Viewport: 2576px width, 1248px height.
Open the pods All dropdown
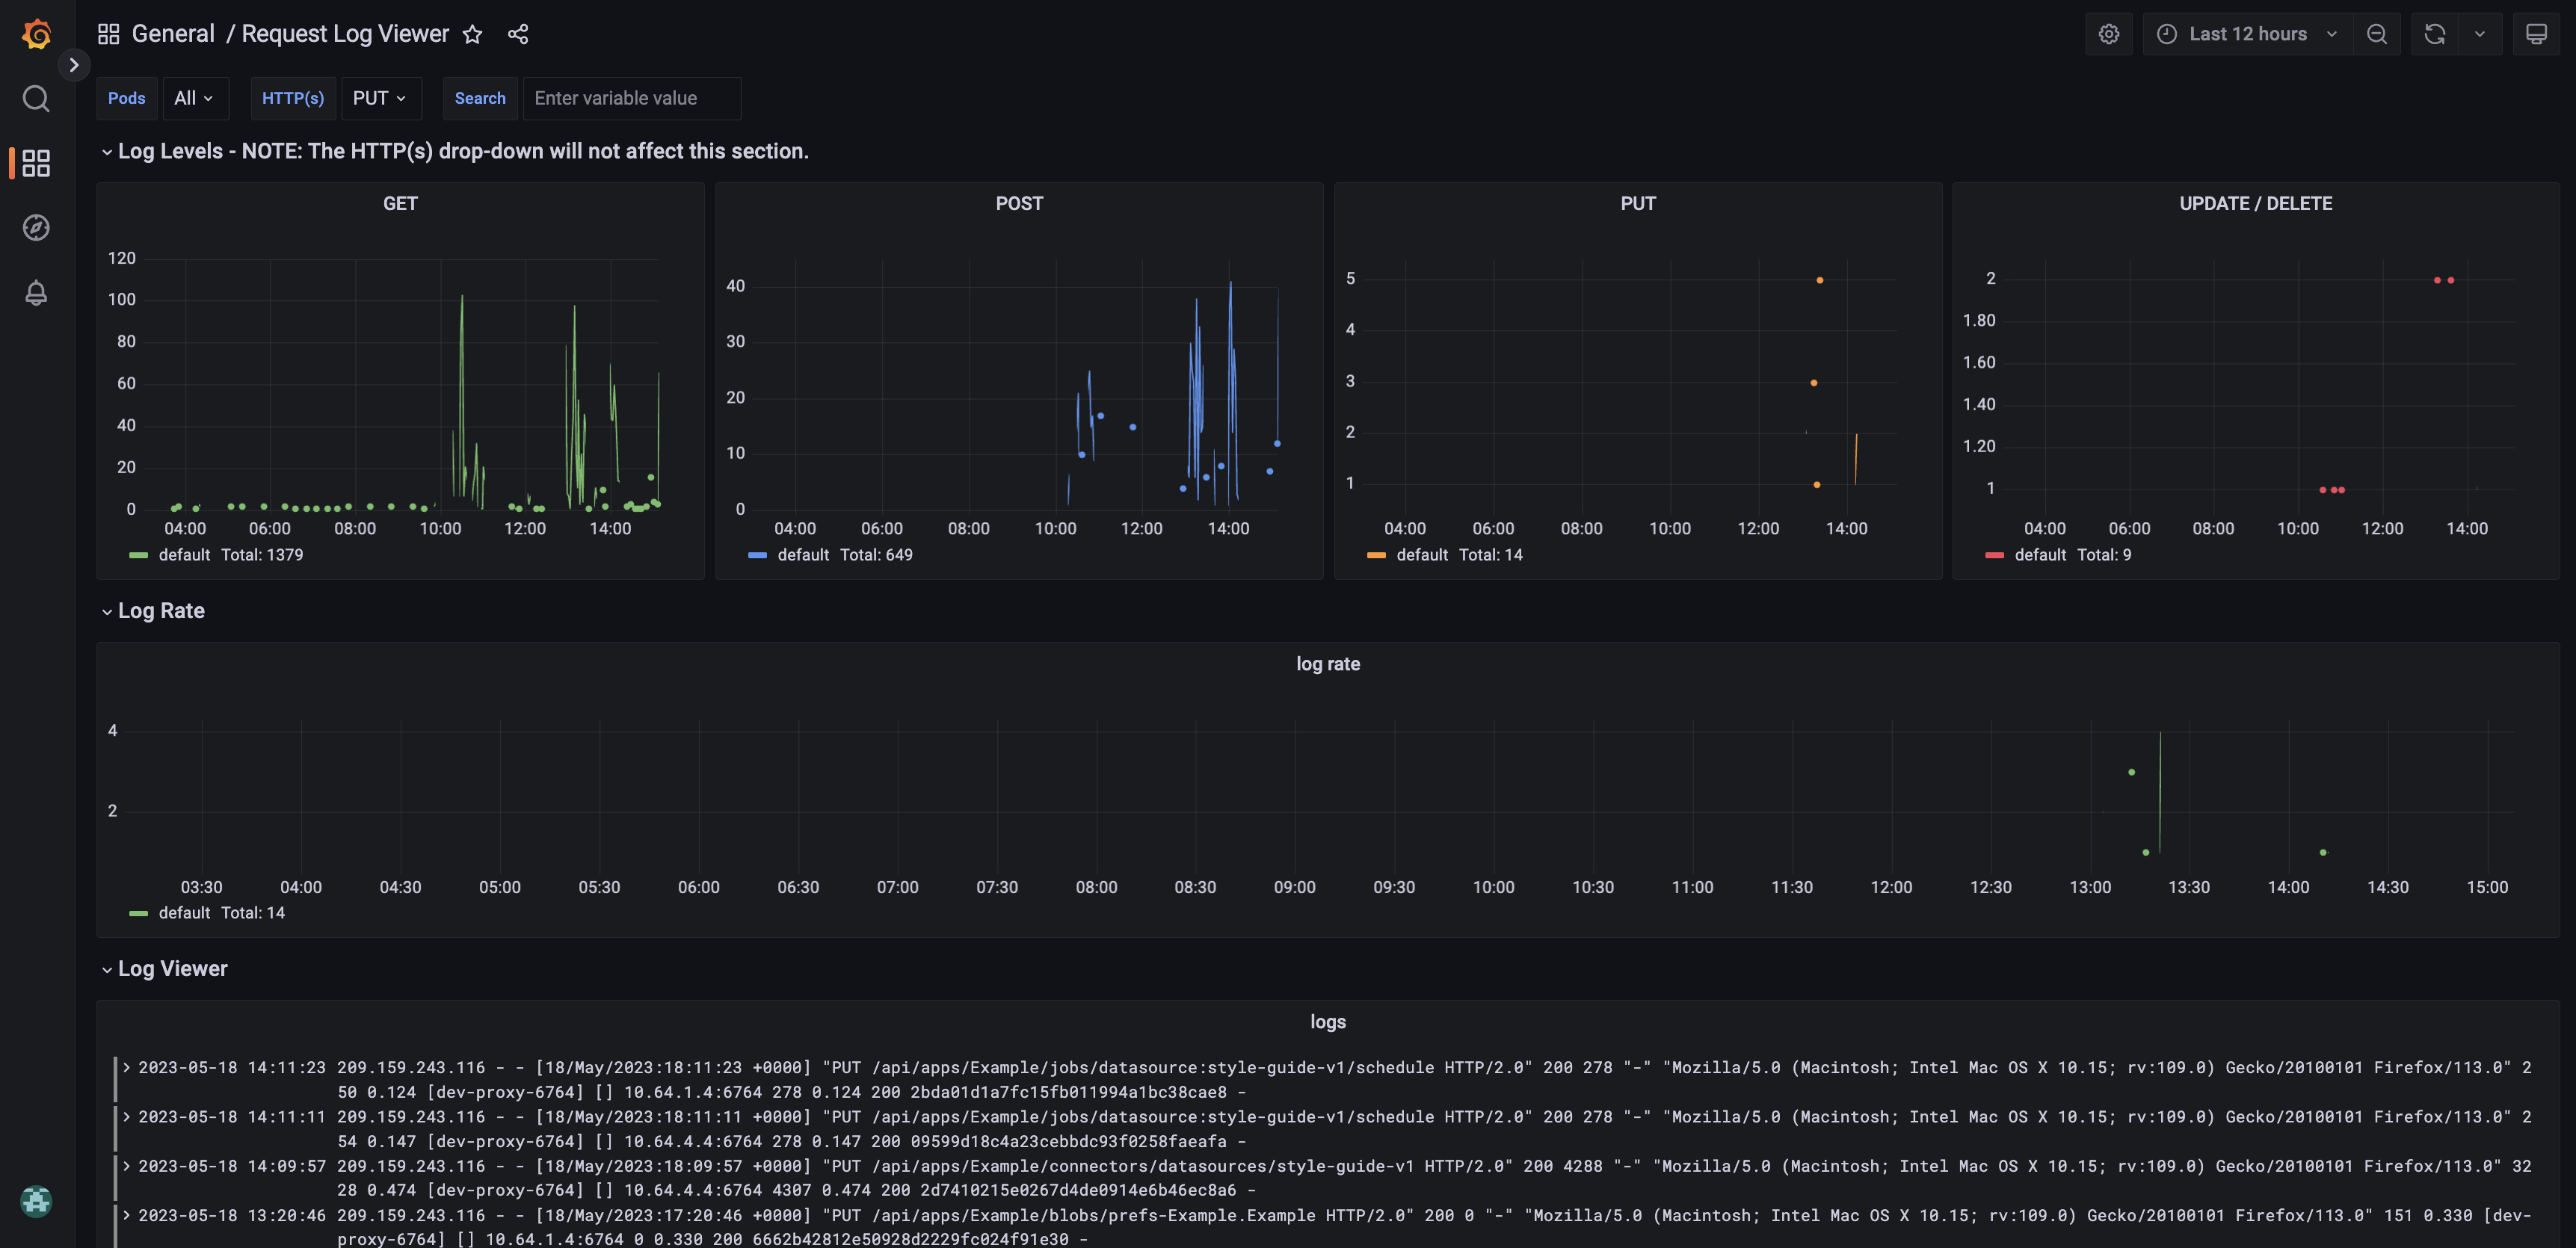click(195, 98)
